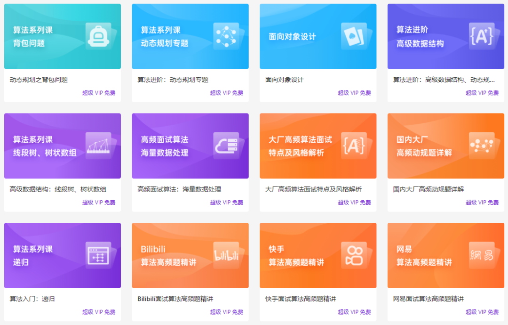This screenshot has height=325, width=508.
Task: Click the window diagram icon on 递归 banner
Action: [x=98, y=255]
